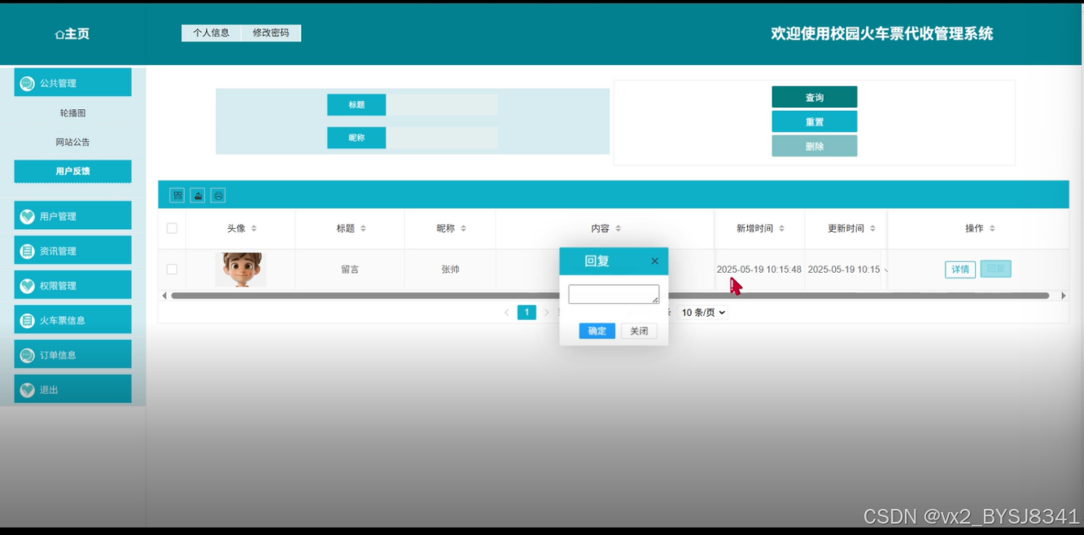Click the 退出 logout item

72,389
